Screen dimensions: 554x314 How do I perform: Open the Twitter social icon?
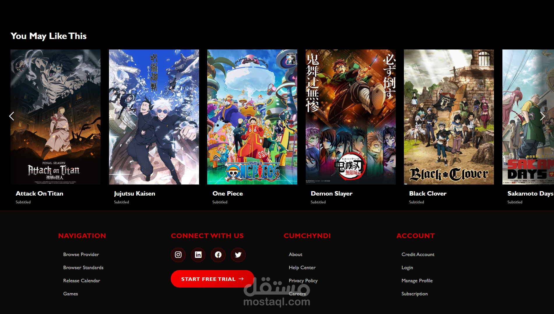point(238,255)
